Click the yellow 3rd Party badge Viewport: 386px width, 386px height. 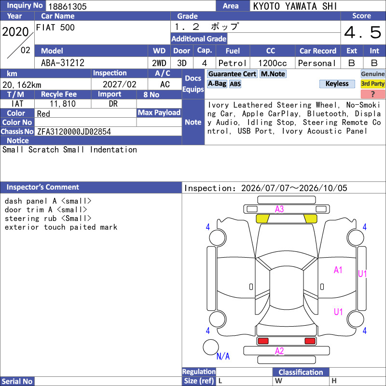click(x=372, y=83)
